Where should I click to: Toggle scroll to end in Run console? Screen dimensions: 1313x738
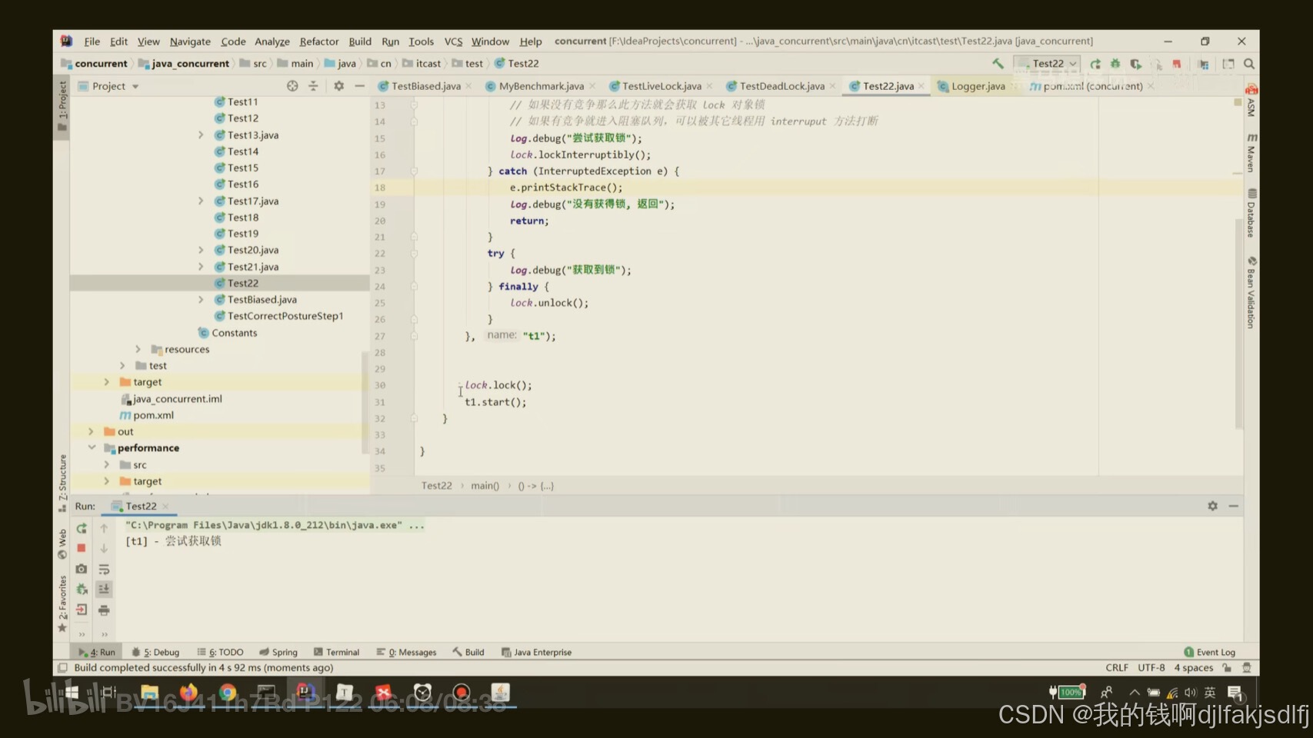[x=104, y=589]
